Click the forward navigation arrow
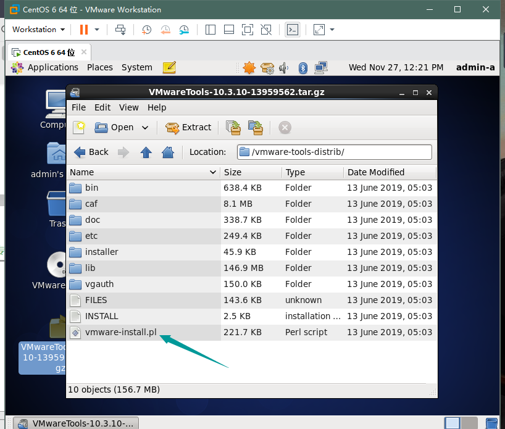The width and height of the screenshot is (505, 429). (x=123, y=152)
